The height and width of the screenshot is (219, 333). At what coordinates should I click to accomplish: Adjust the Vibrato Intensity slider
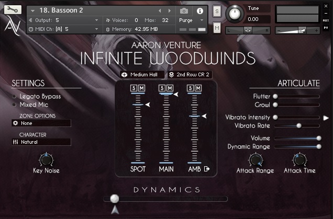coord(297,117)
